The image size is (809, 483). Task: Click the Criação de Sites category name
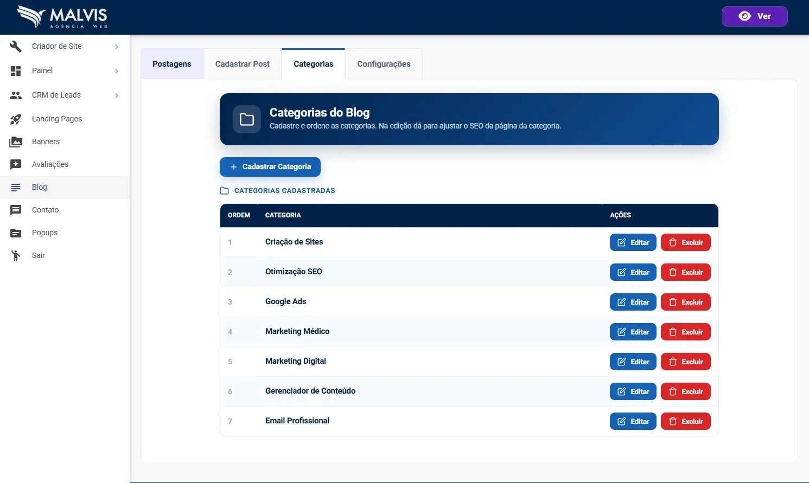click(x=294, y=242)
